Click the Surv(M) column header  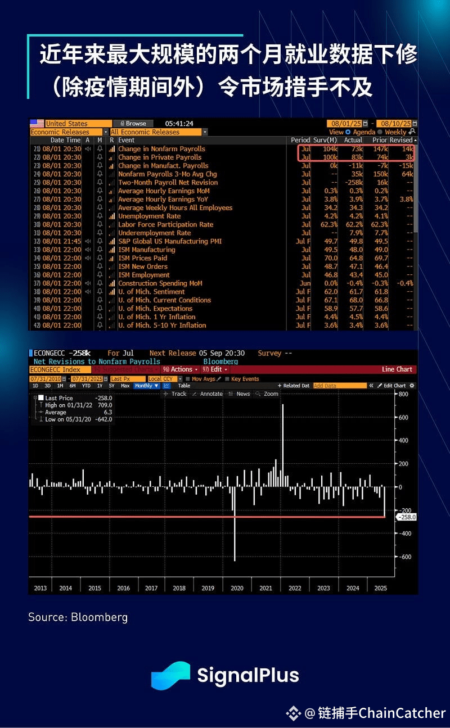tap(325, 140)
